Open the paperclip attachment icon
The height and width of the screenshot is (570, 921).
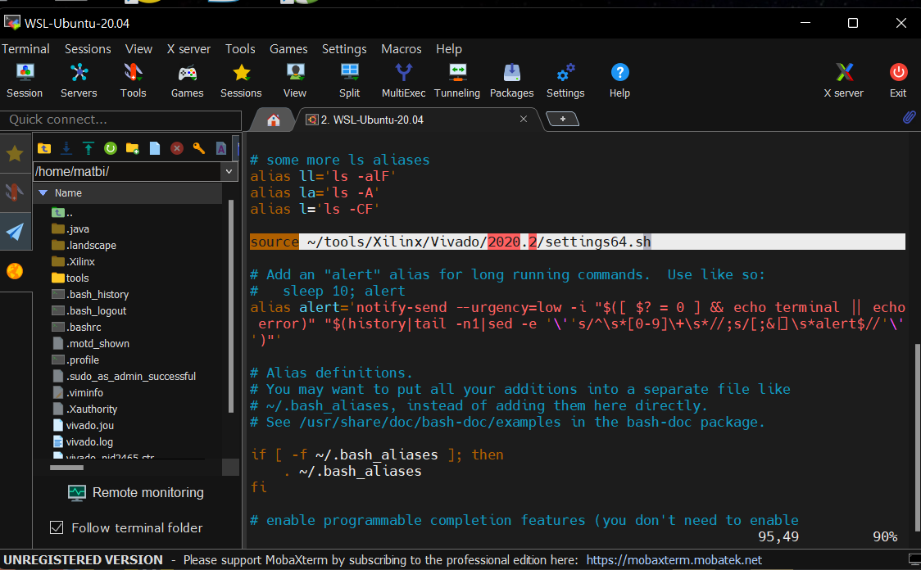(x=908, y=118)
